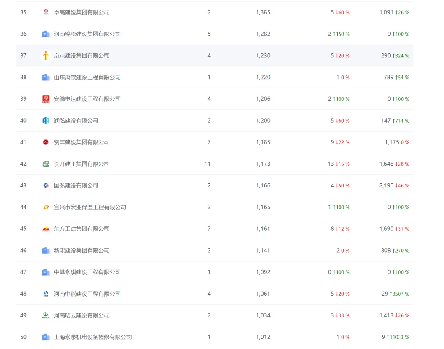Click the 河南昭云建设有限公司 name link

point(81,315)
